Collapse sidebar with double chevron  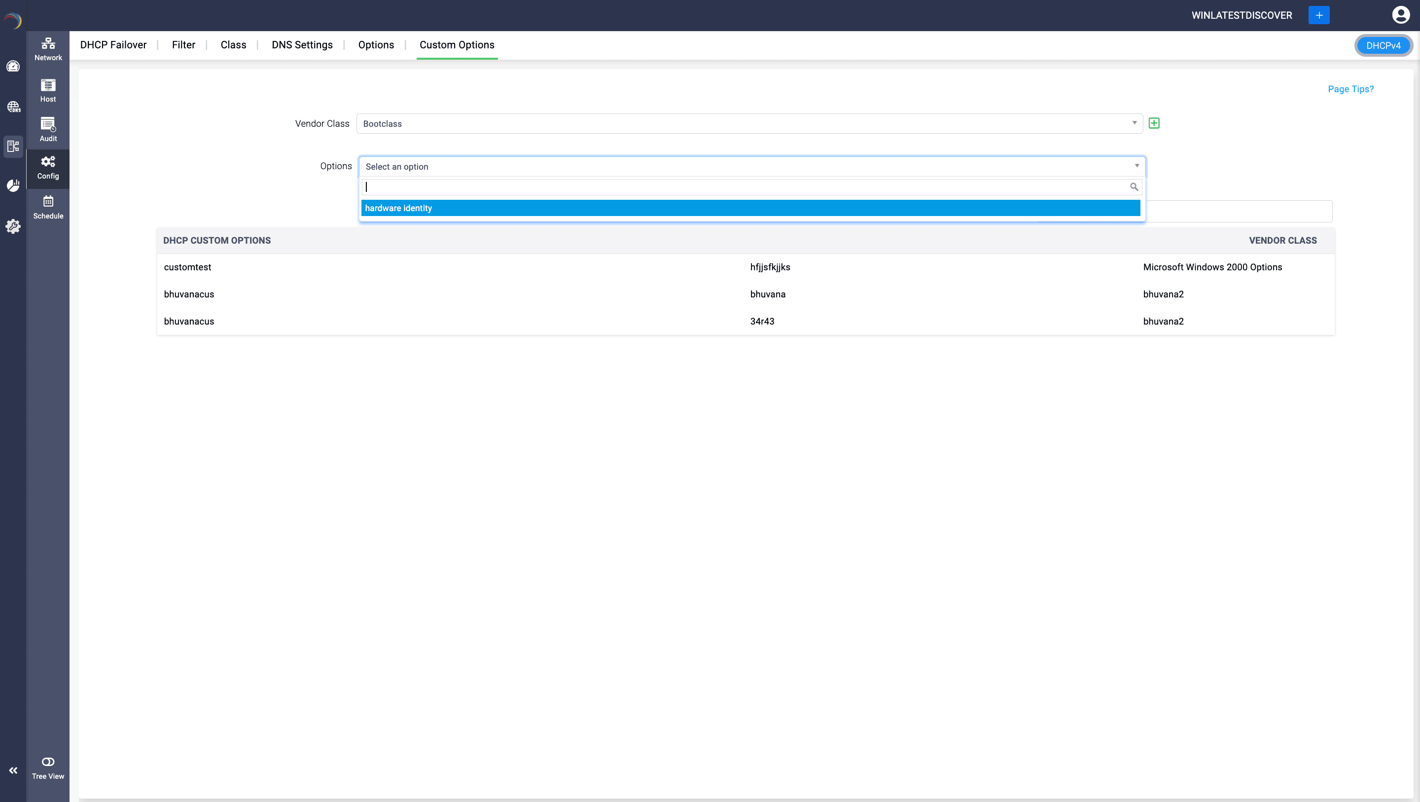point(13,770)
